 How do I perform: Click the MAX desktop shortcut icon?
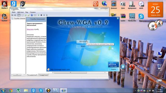132,16
